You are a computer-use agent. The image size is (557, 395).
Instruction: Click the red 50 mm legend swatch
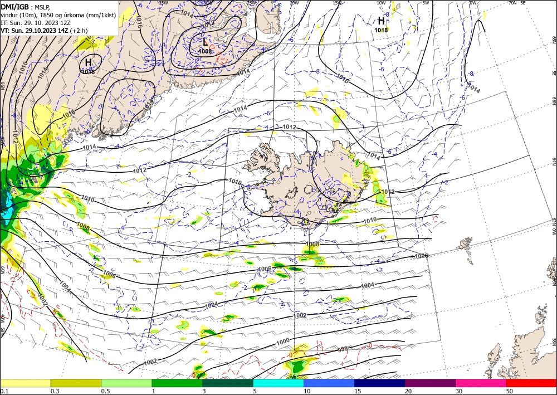click(531, 383)
